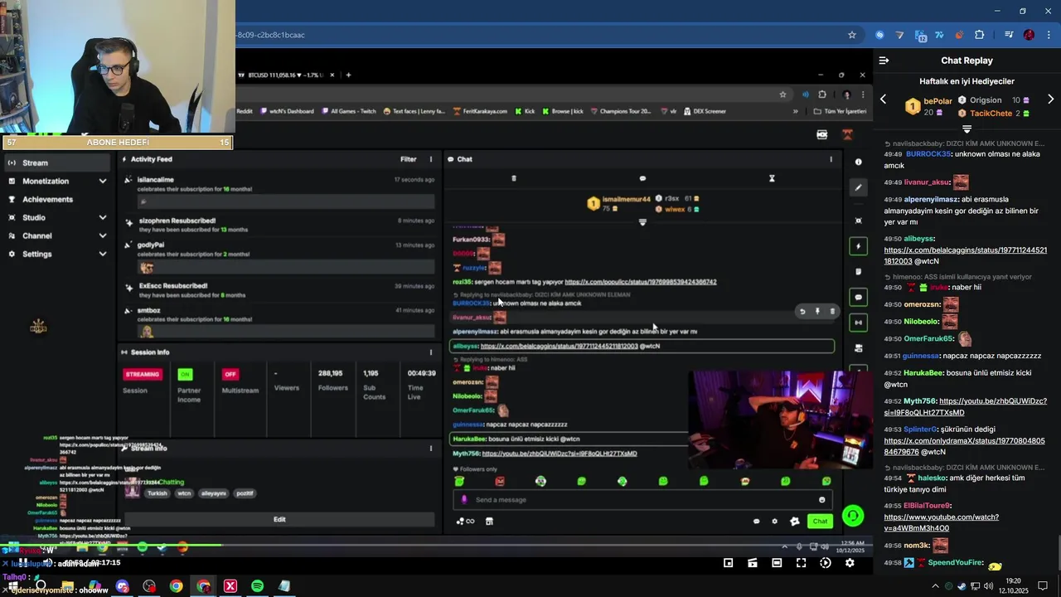Open DEX Screener bookmark
The image size is (1061, 597).
[x=704, y=111]
